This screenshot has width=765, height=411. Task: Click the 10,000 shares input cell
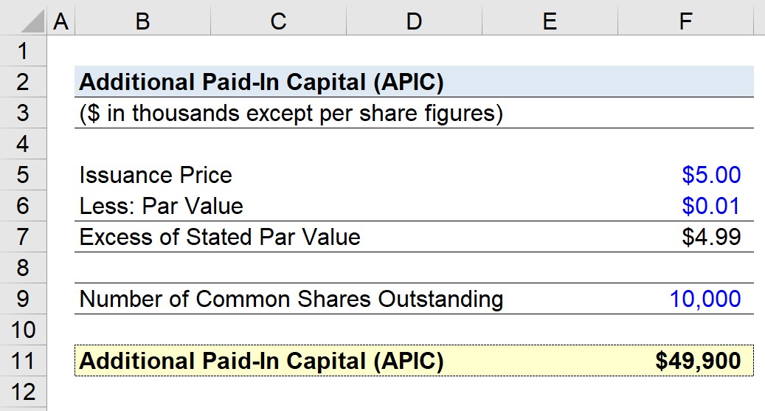[705, 299]
